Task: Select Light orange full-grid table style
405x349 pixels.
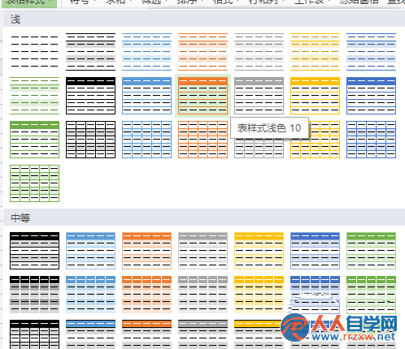Action: point(202,140)
